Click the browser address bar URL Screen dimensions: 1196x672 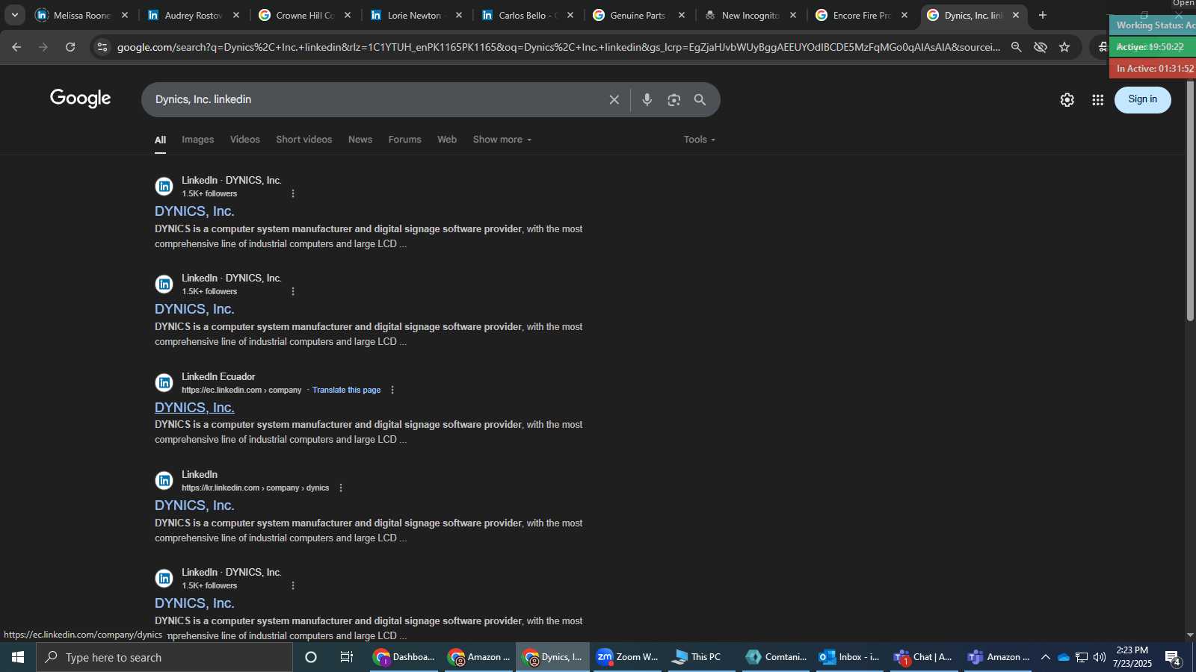click(x=558, y=47)
